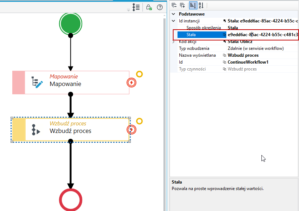Click the marker icon in Id instancji row

(x=225, y=21)
